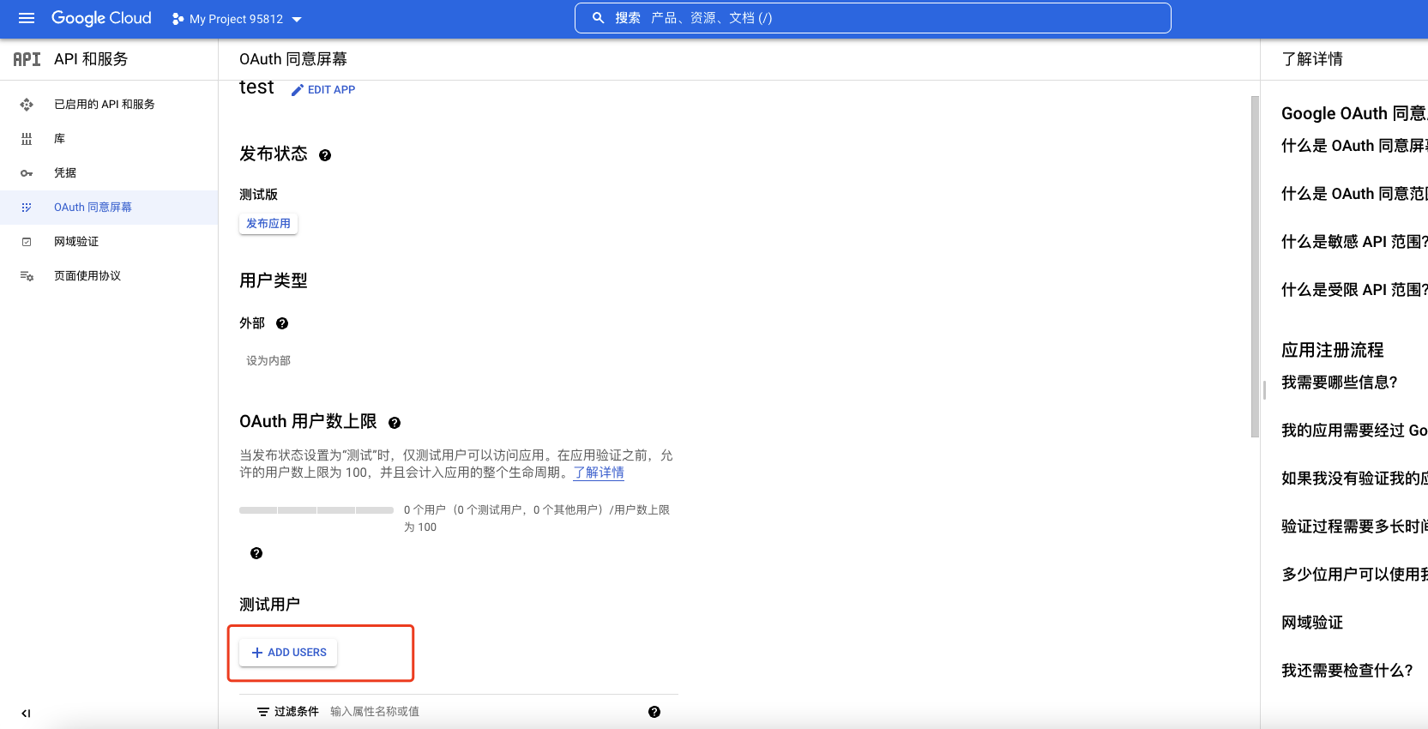
Task: Click the help icon below the user progress bar
Action: click(256, 553)
